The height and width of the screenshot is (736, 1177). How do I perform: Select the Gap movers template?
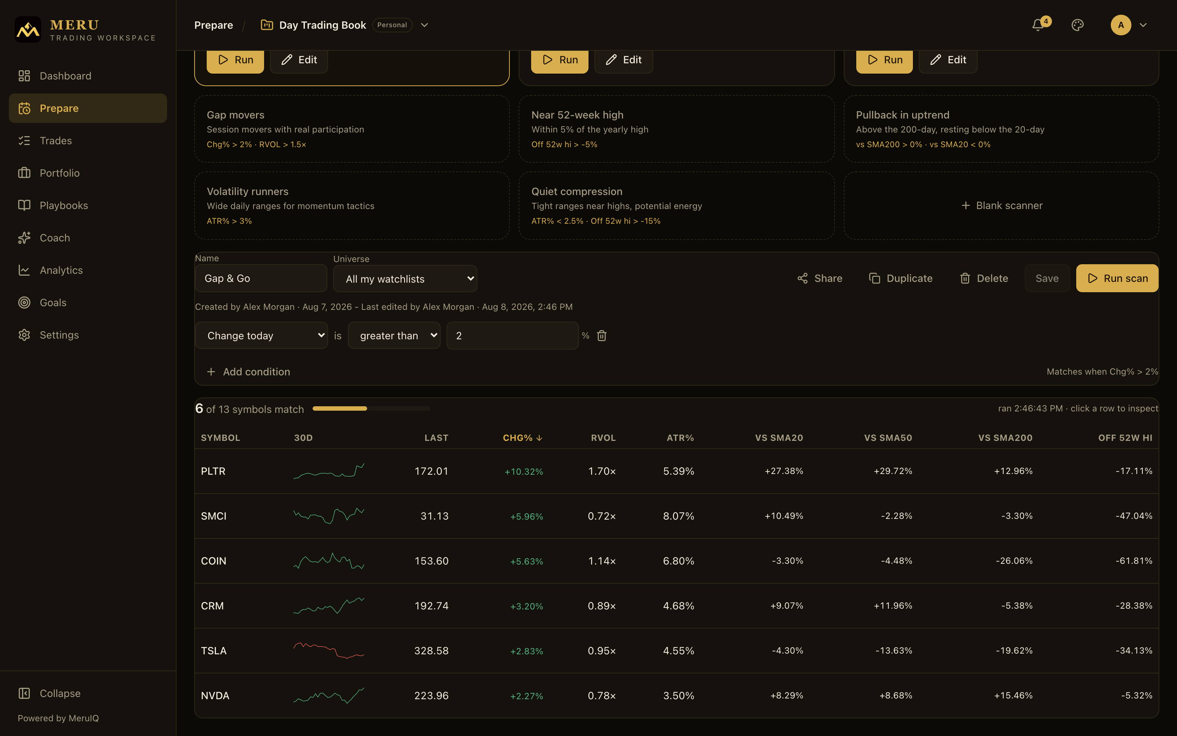tap(352, 129)
